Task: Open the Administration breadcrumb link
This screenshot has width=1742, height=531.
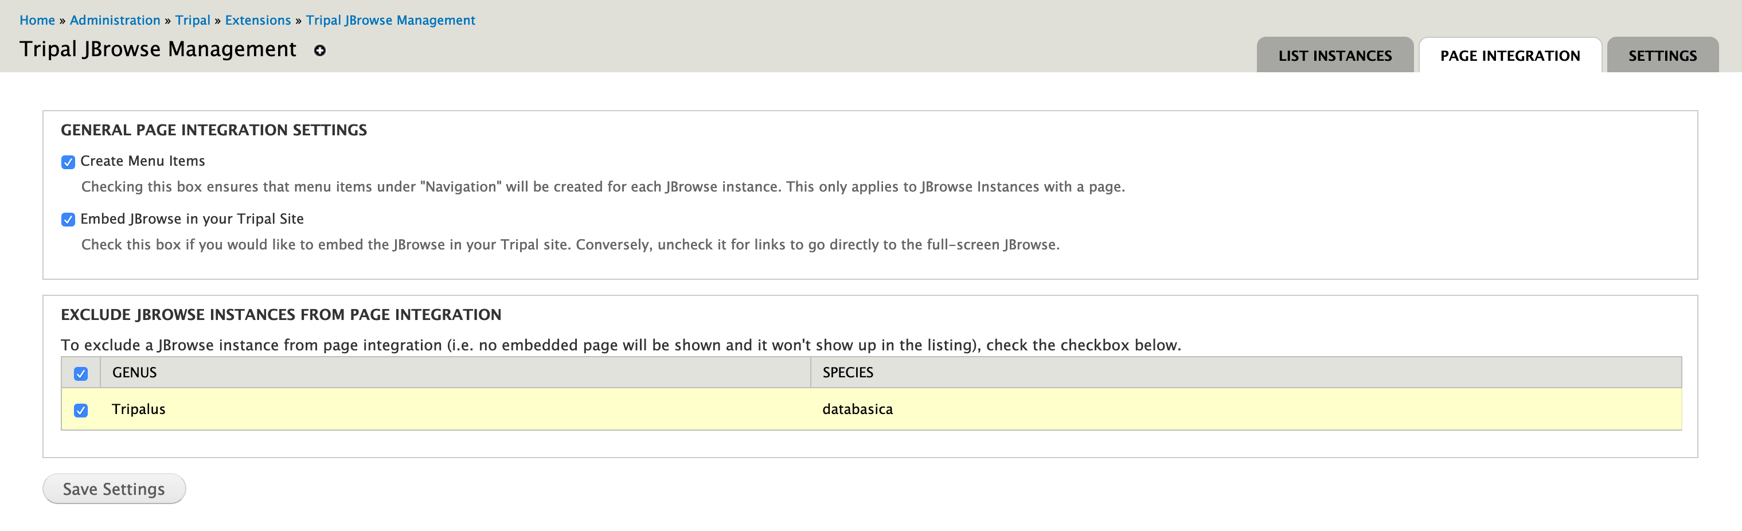Action: point(115,20)
